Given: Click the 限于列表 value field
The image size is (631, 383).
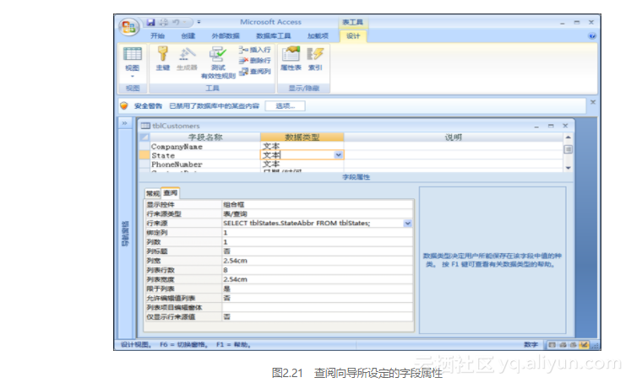Looking at the screenshot, I should pyautogui.click(x=318, y=289).
